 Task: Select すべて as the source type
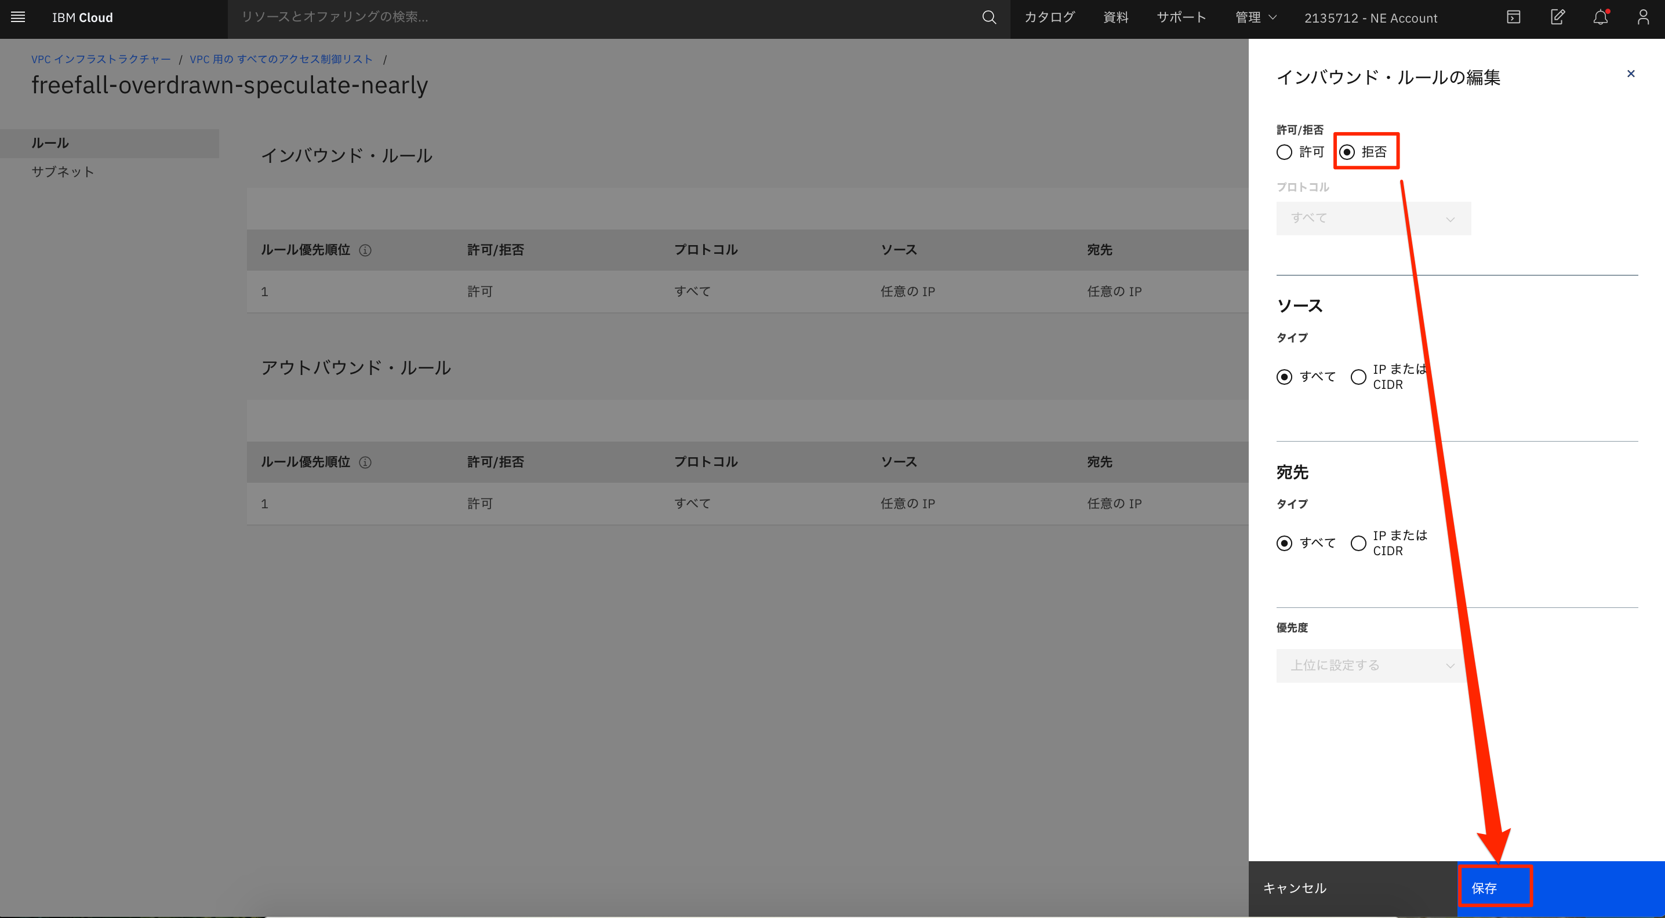pyautogui.click(x=1284, y=377)
